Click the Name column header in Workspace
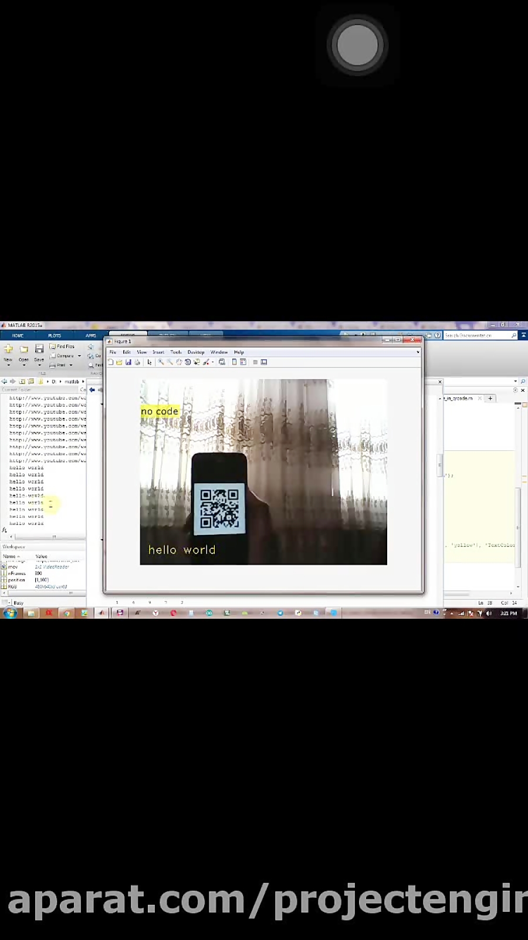Viewport: 528px width, 940px height. (12, 556)
